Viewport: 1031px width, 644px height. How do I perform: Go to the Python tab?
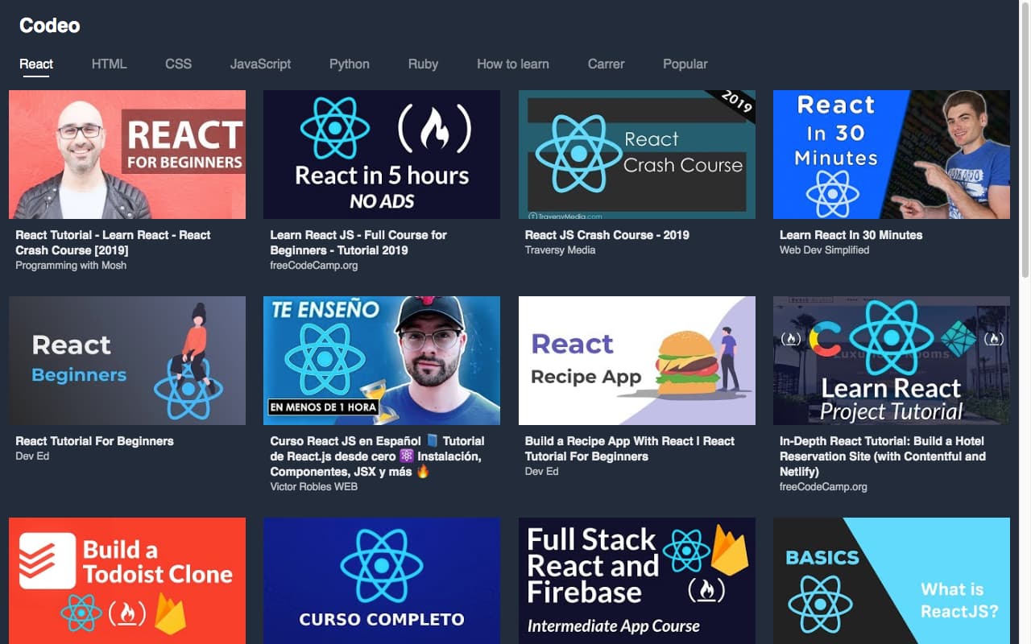(349, 64)
